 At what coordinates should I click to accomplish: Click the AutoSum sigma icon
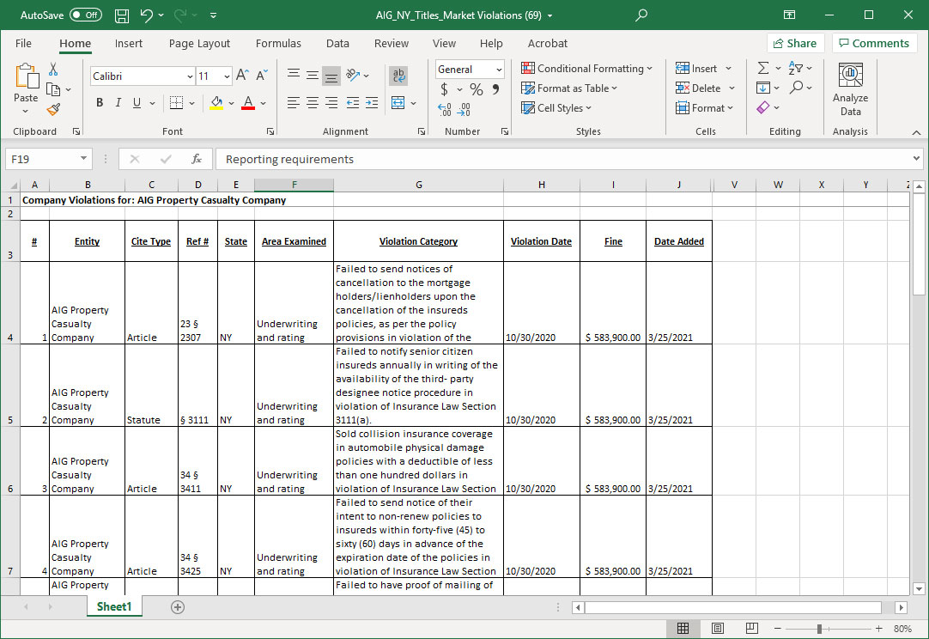click(x=763, y=68)
